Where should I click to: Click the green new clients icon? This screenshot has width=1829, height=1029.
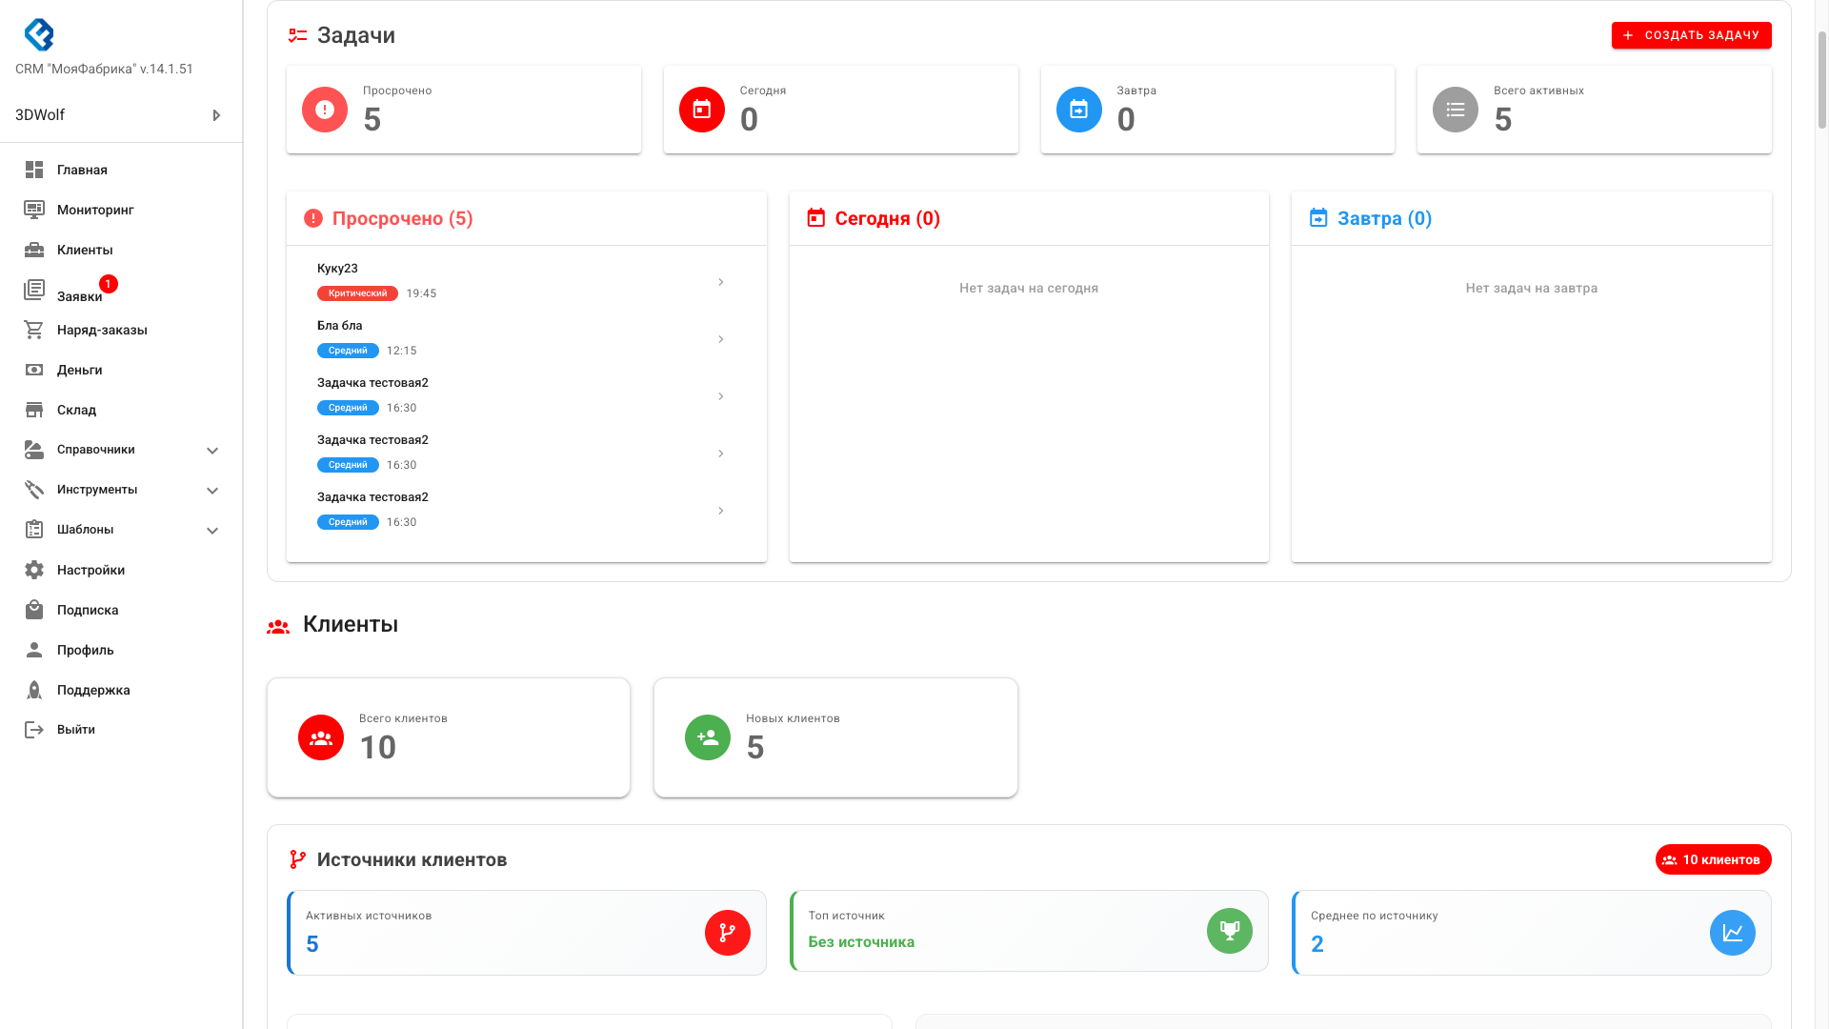[x=708, y=737]
